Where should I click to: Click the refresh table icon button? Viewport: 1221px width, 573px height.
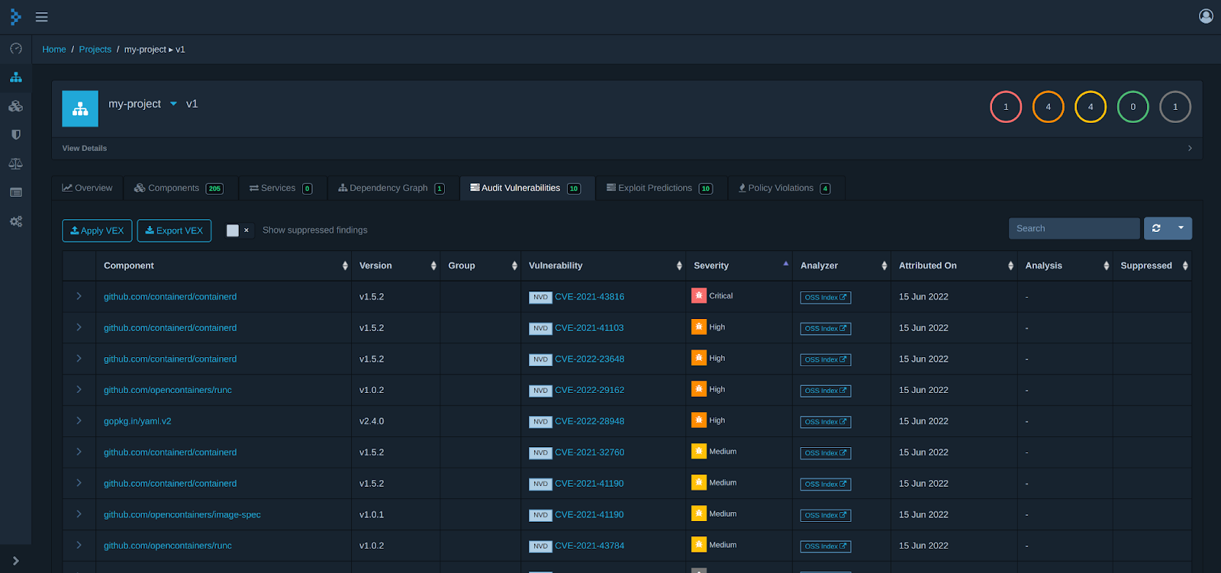coord(1156,228)
